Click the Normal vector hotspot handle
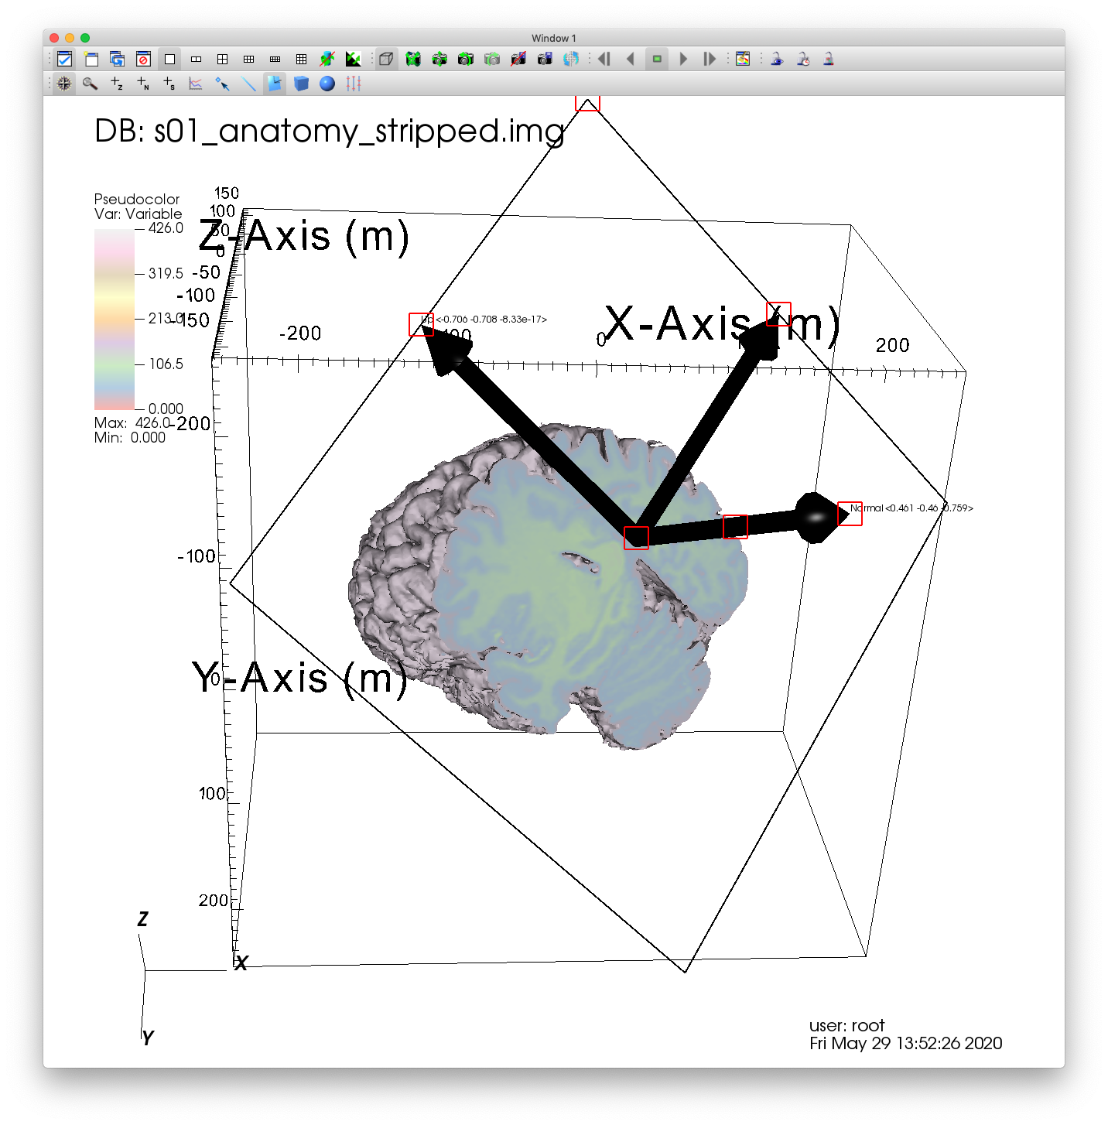The width and height of the screenshot is (1108, 1125). (x=850, y=514)
